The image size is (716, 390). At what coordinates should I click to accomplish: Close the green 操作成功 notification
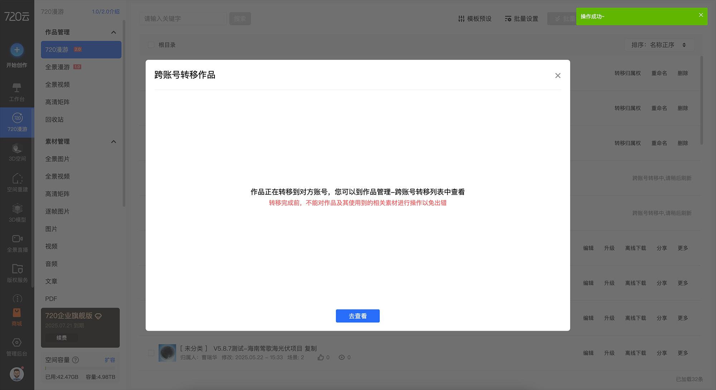point(701,15)
